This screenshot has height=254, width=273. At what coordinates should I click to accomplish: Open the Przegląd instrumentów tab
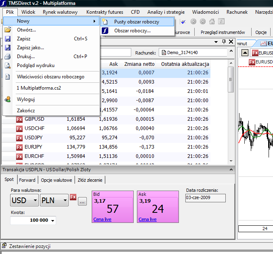(x=223, y=32)
